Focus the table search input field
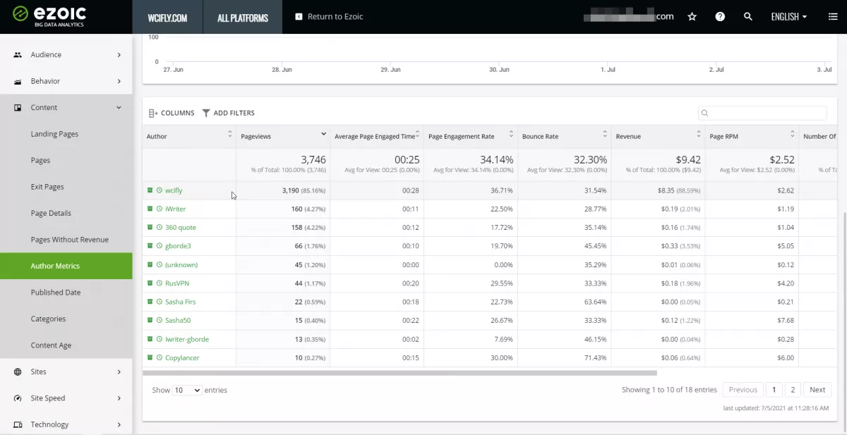847x435 pixels. 762,113
